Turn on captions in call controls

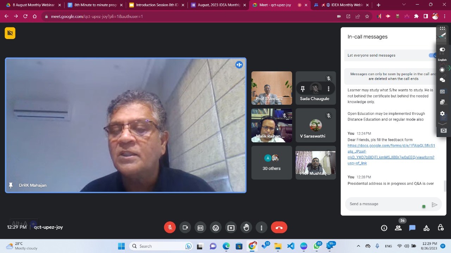[x=200, y=228]
